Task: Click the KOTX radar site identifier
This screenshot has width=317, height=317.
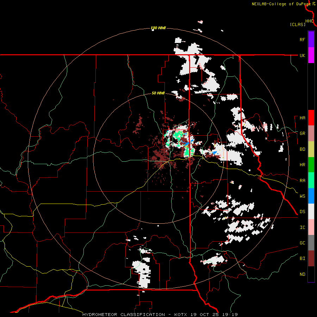Action: (x=181, y=315)
